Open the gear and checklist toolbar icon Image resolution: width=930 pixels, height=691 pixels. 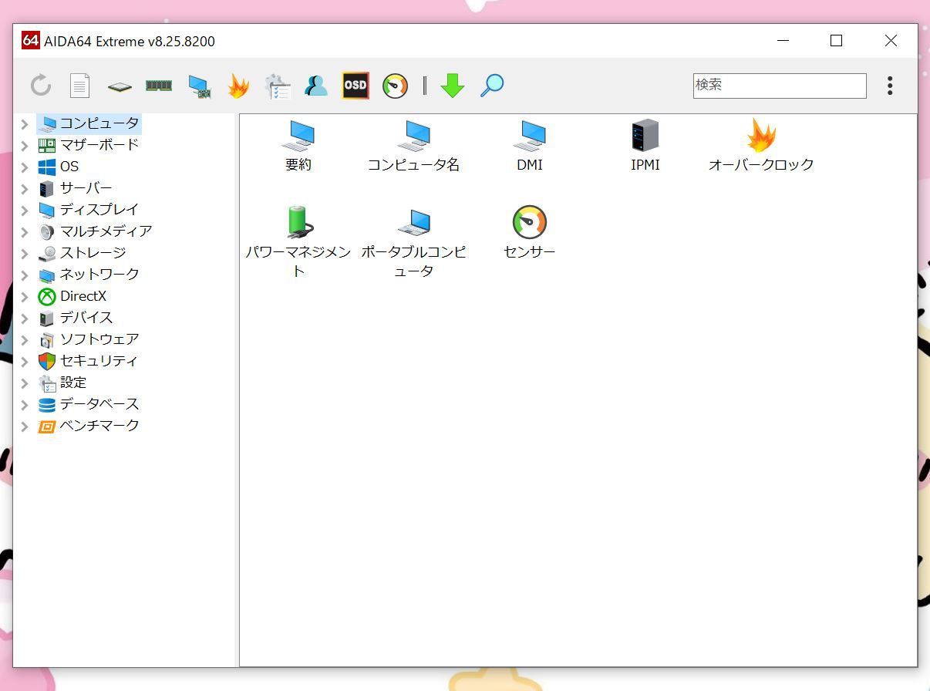tap(278, 86)
